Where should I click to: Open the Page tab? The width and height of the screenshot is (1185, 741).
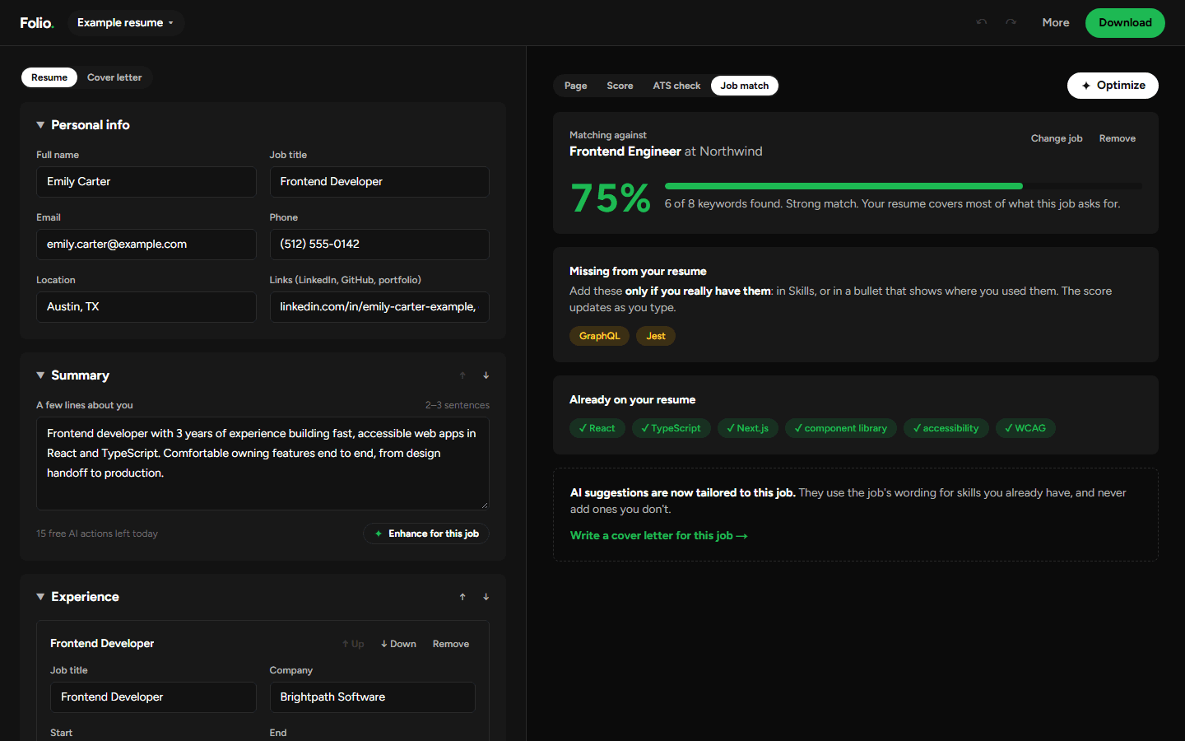576,86
